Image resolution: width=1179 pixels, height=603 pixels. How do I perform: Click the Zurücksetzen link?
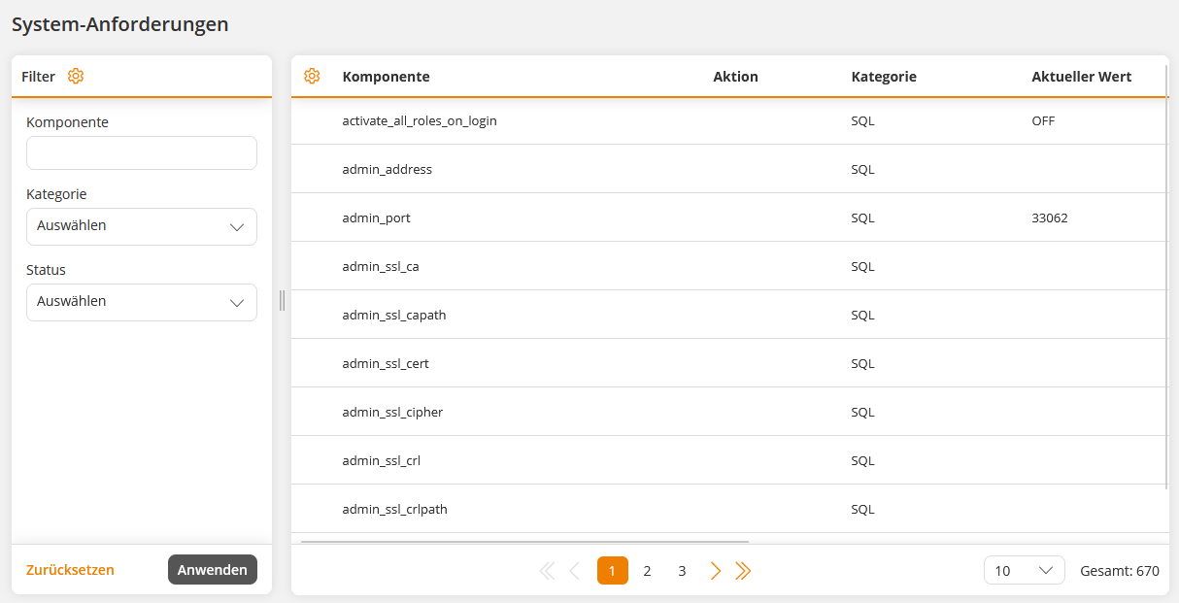pyautogui.click(x=70, y=570)
